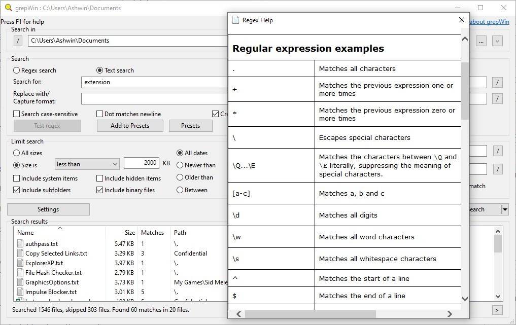The width and height of the screenshot is (516, 325).
Task: Click the Replace with input field
Action: pyautogui.click(x=154, y=98)
